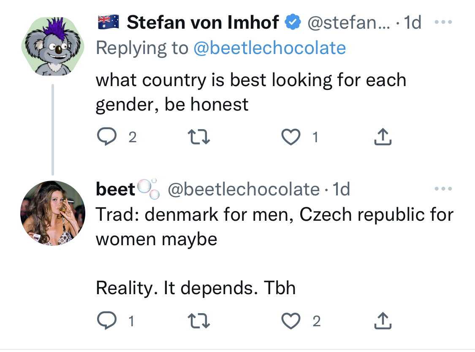Click beet's display name
Viewport: 475px width, 352px height.
click(115, 190)
